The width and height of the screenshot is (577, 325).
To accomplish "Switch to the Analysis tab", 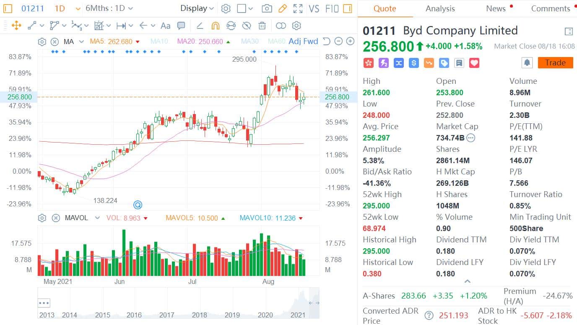I will [x=440, y=8].
